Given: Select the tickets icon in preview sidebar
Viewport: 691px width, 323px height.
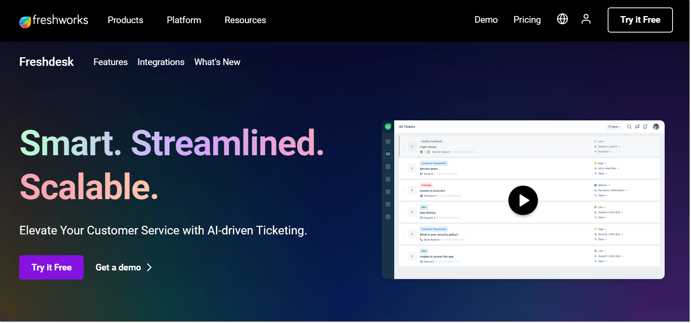Looking at the screenshot, I should [x=388, y=154].
